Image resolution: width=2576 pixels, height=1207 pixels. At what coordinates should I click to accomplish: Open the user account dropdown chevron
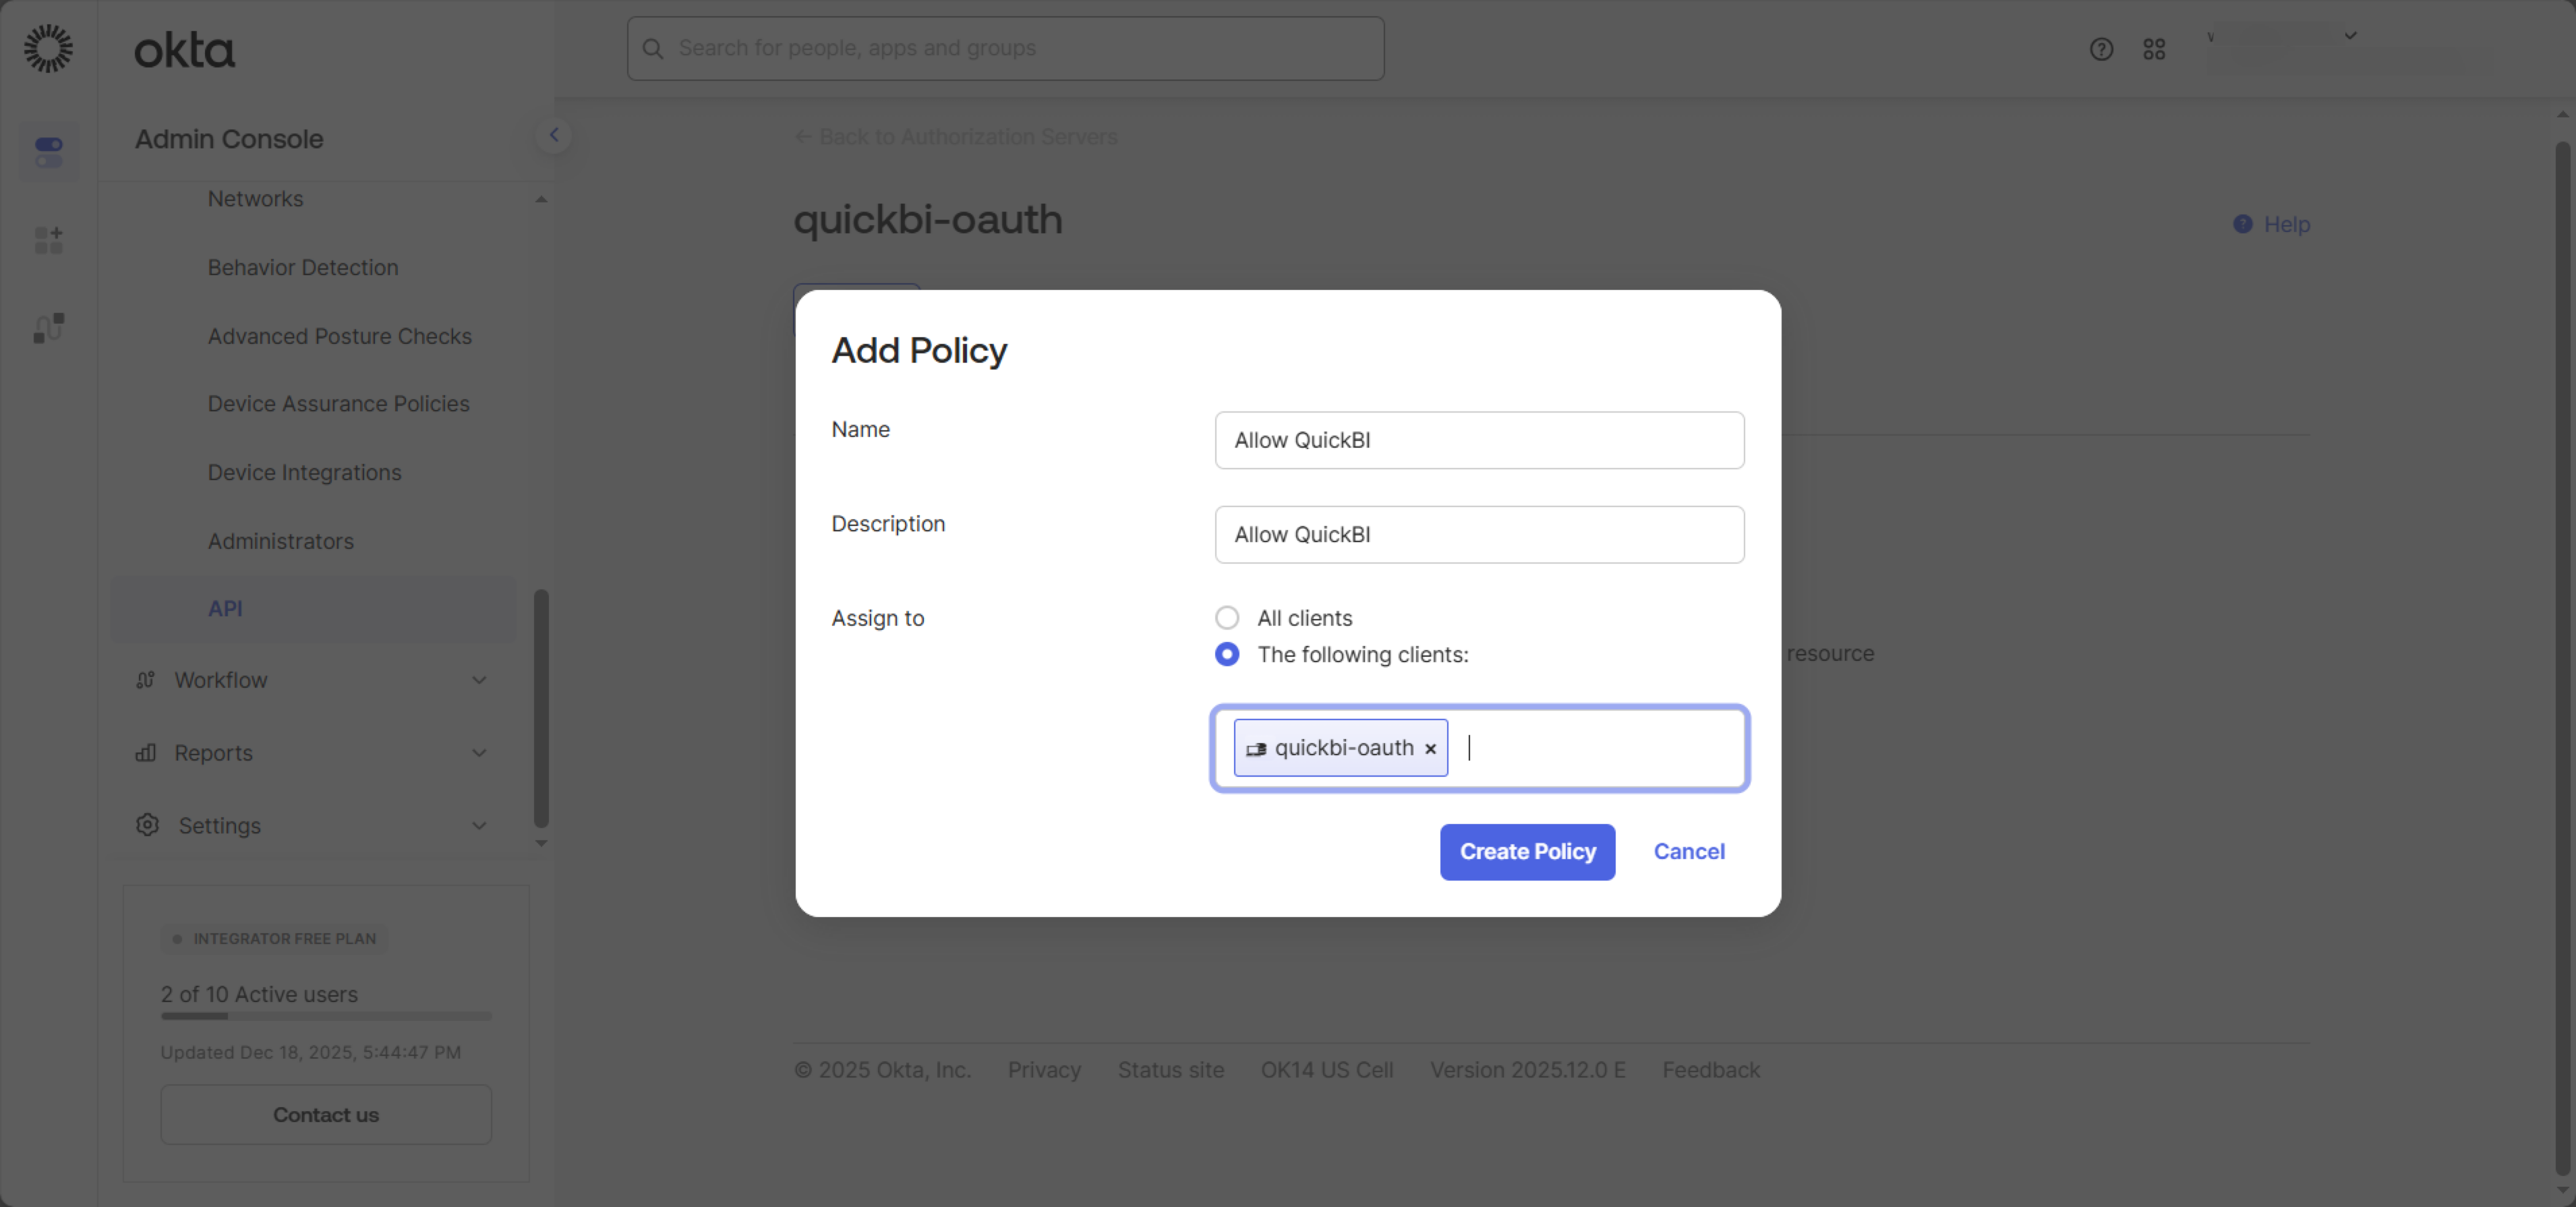pos(2350,36)
